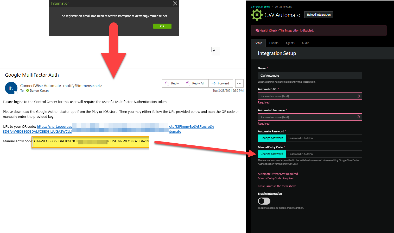Click the Health Check heart icon
The height and width of the screenshot is (233, 394).
pos(257,30)
